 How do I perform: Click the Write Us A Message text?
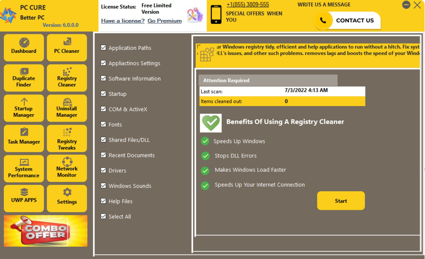(324, 5)
